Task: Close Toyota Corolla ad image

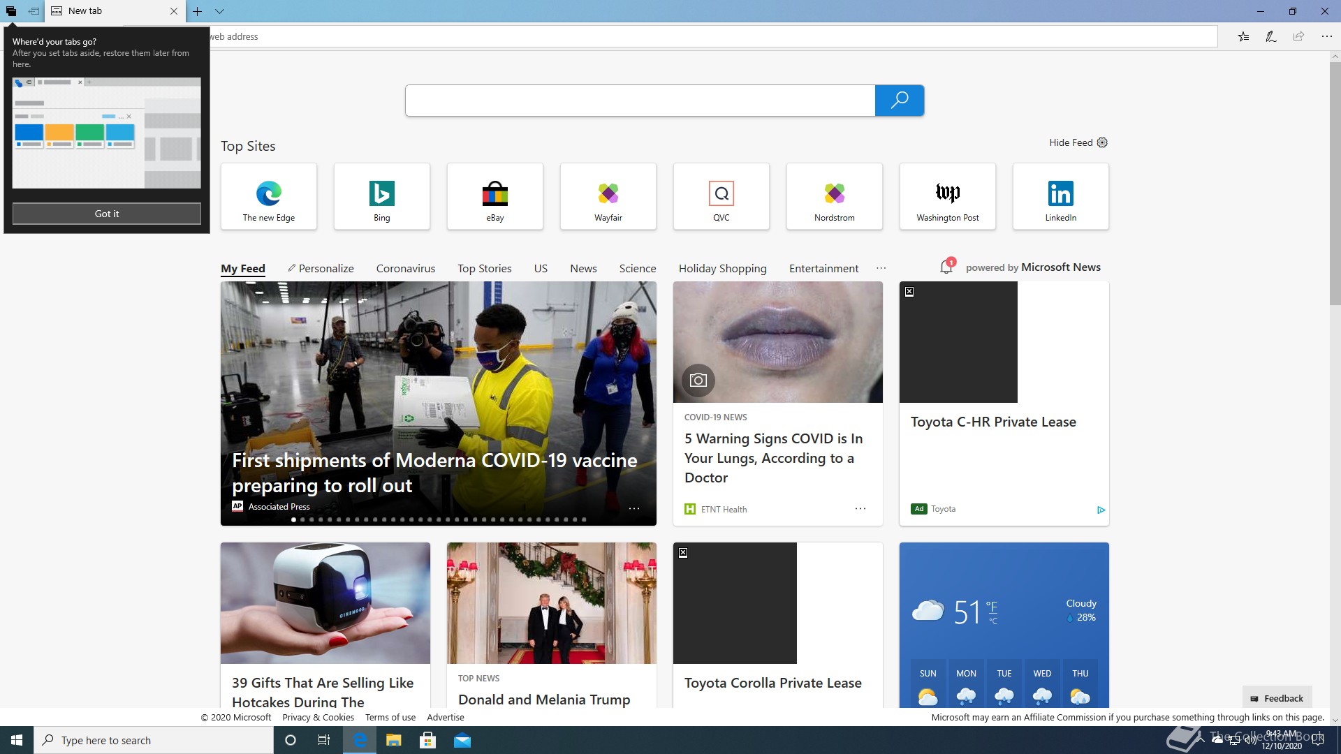Action: tap(683, 553)
